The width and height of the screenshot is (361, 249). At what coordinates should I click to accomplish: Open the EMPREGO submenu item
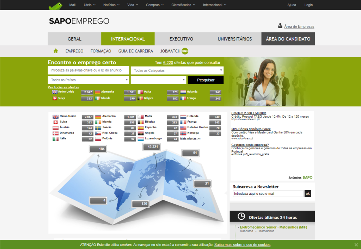(x=74, y=51)
